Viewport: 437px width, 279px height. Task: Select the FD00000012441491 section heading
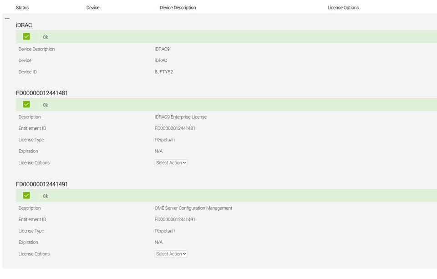tap(42, 184)
